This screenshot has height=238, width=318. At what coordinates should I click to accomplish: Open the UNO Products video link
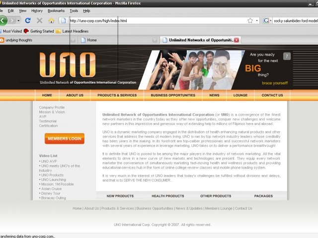(x=52, y=175)
